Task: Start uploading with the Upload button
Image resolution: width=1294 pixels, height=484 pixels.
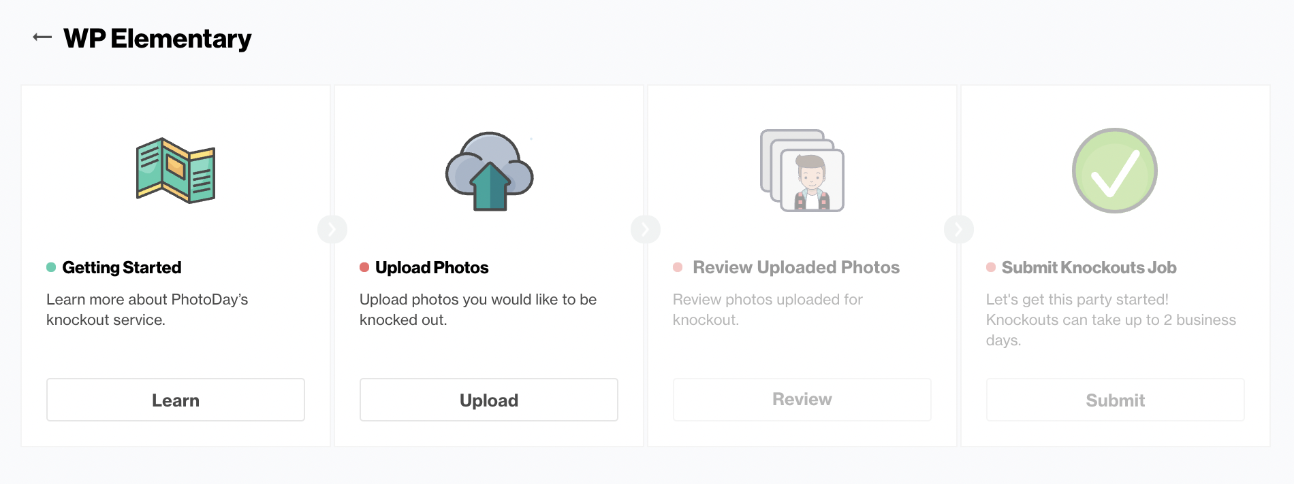Action: pyautogui.click(x=489, y=400)
